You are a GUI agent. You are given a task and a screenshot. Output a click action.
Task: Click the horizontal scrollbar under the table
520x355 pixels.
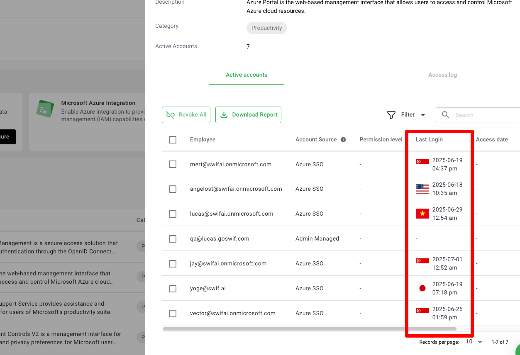click(x=310, y=329)
